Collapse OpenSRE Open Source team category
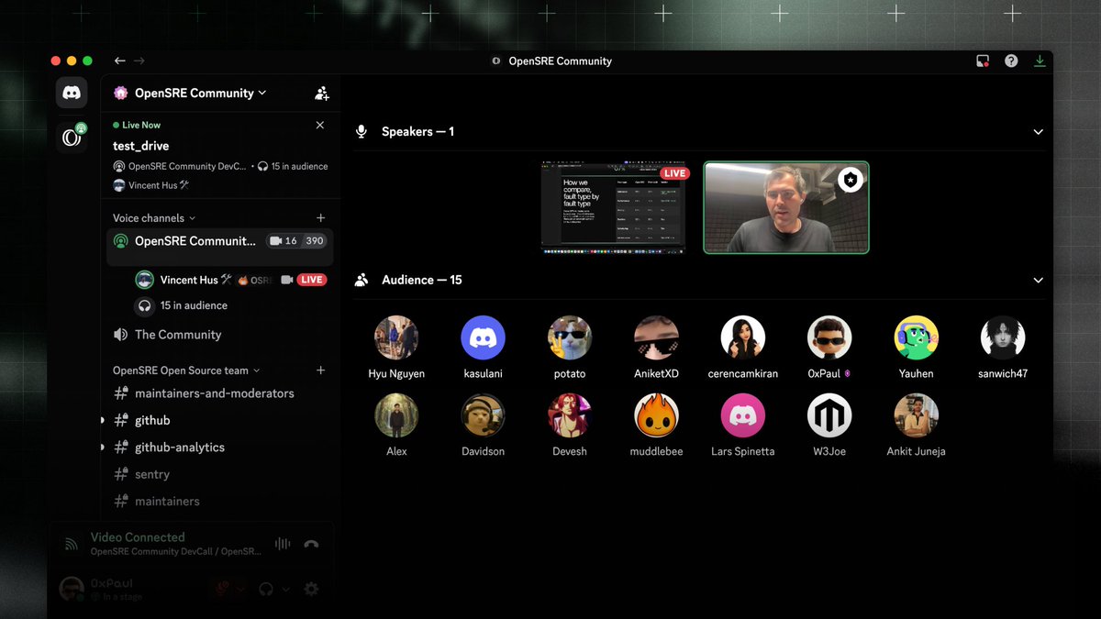 click(x=186, y=370)
